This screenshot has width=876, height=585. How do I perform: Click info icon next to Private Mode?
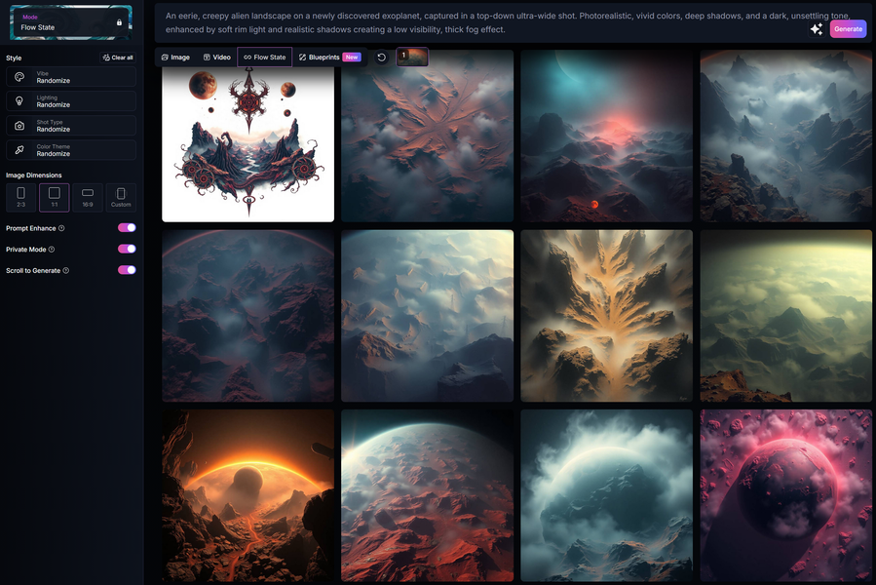(x=52, y=250)
